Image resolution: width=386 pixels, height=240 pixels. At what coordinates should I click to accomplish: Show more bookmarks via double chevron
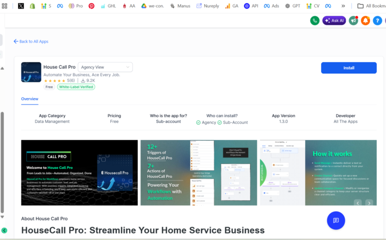[343, 6]
